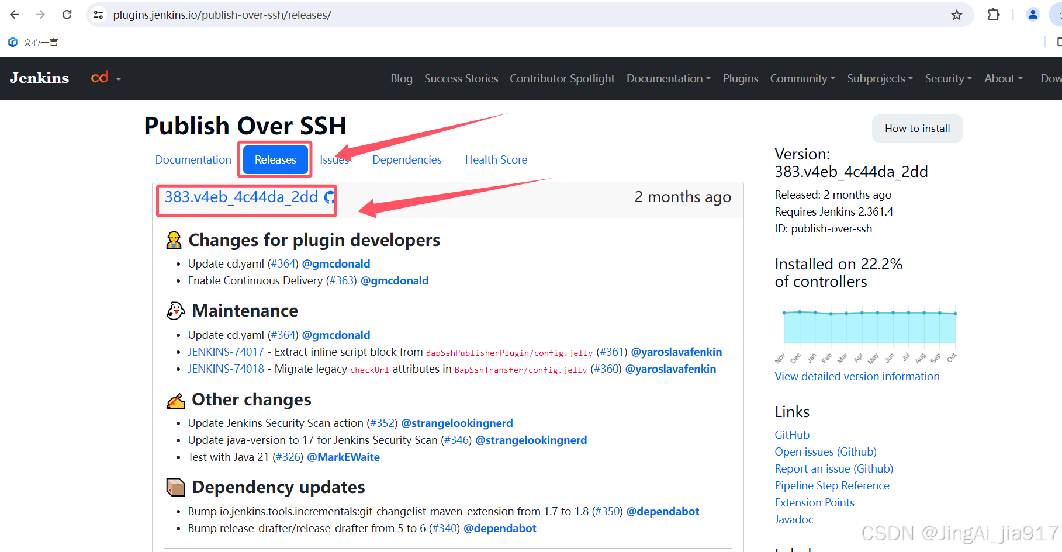
Task: Open the Extension Points link
Action: [814, 502]
